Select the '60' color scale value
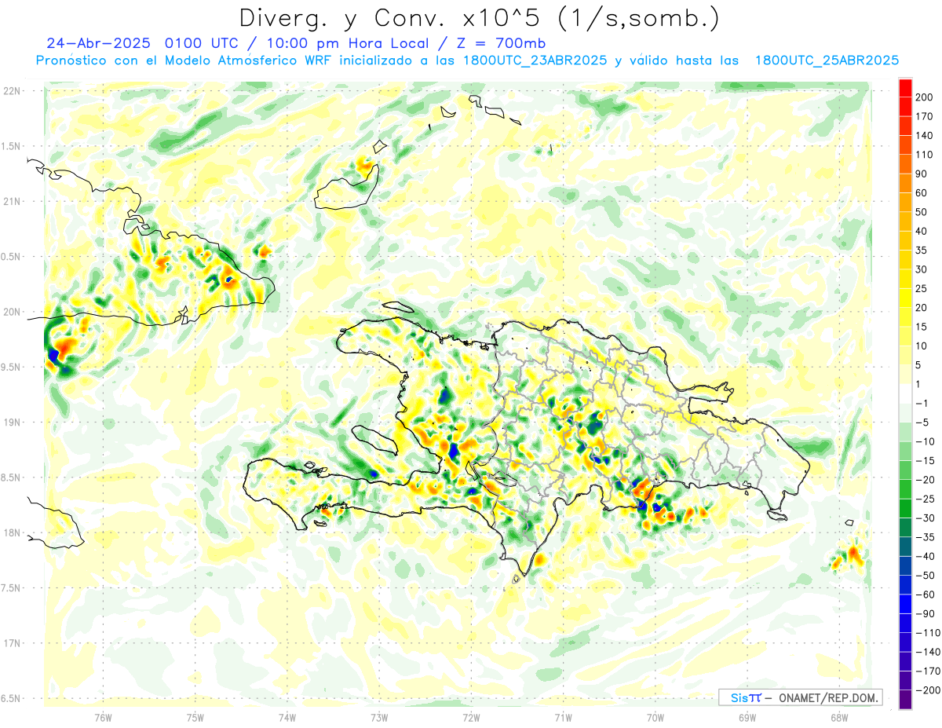Screen dimensions: 942x728 922,193
